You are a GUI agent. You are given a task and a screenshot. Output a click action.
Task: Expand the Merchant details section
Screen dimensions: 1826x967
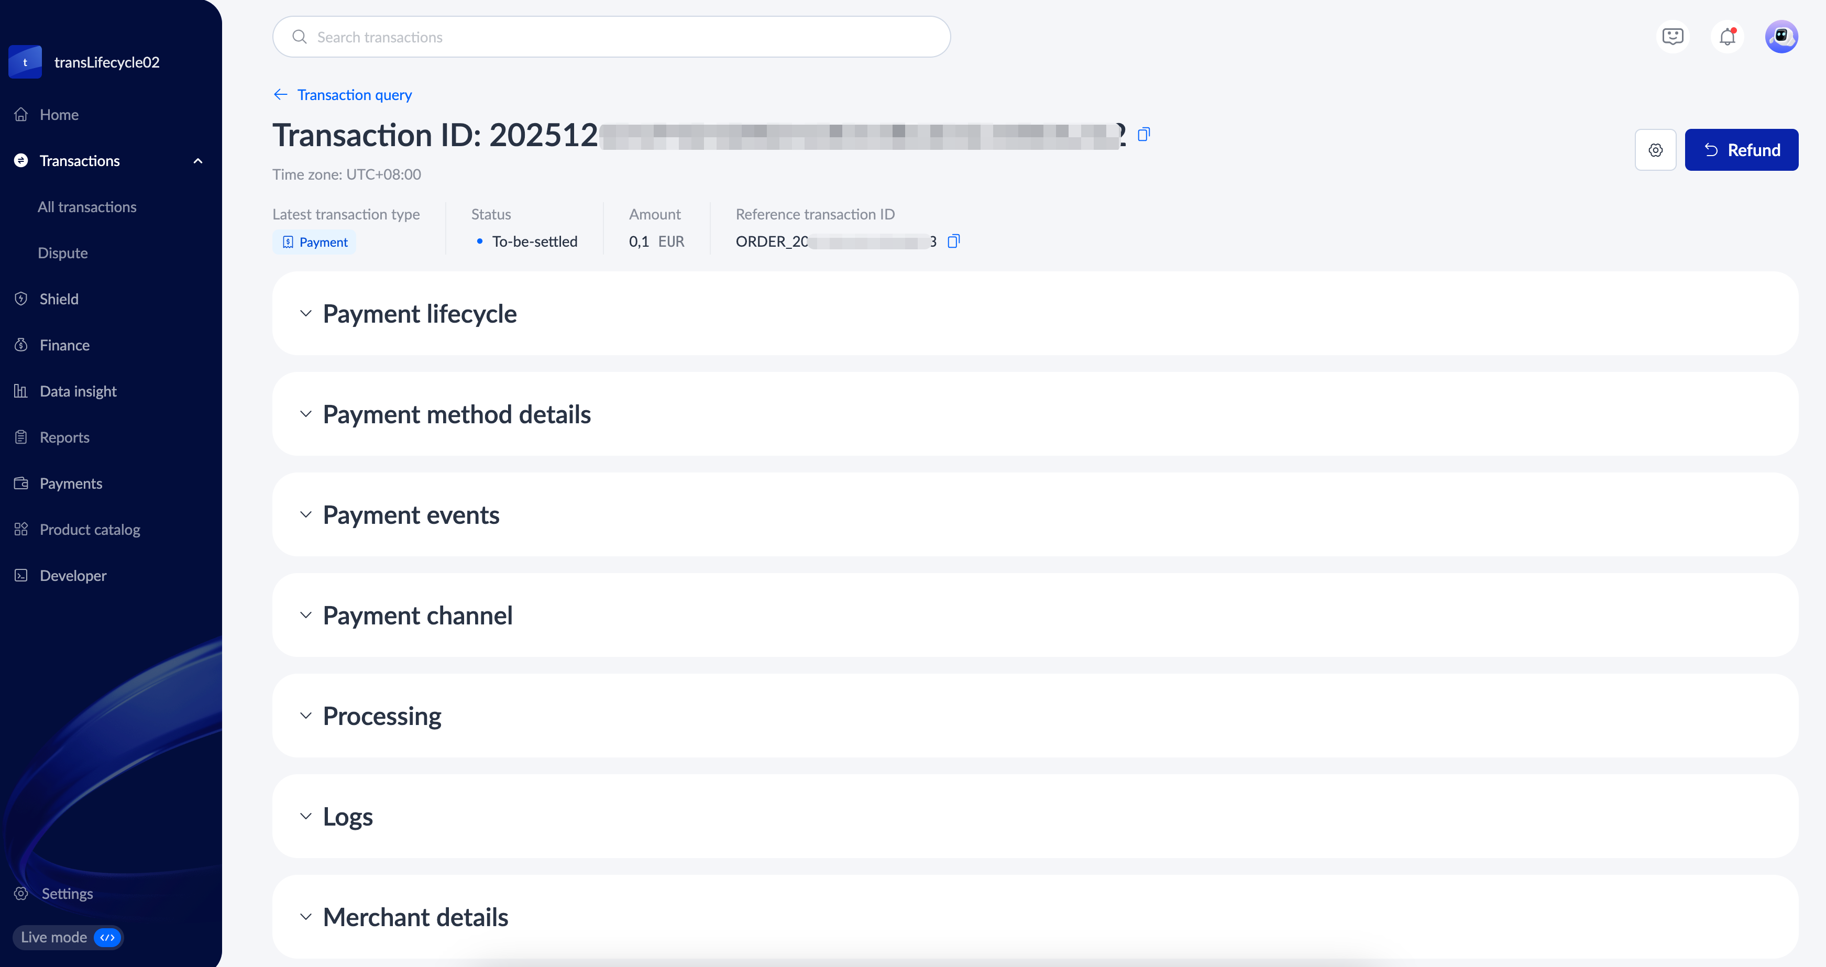[305, 917]
